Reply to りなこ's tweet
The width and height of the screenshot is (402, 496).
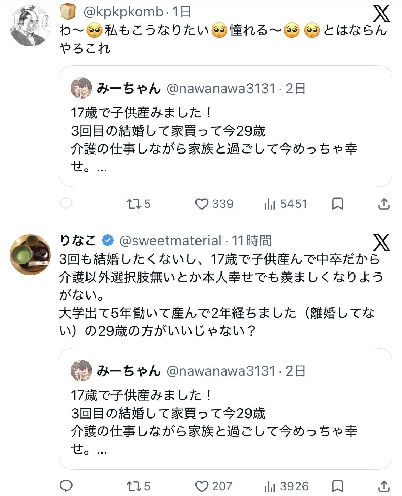(x=66, y=486)
